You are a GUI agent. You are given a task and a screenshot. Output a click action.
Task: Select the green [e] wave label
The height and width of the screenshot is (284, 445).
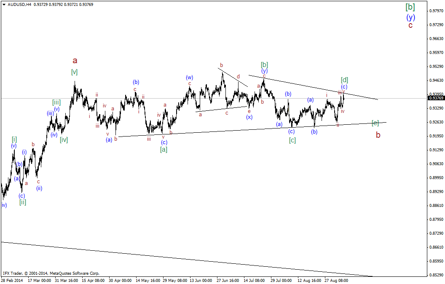[375, 123]
